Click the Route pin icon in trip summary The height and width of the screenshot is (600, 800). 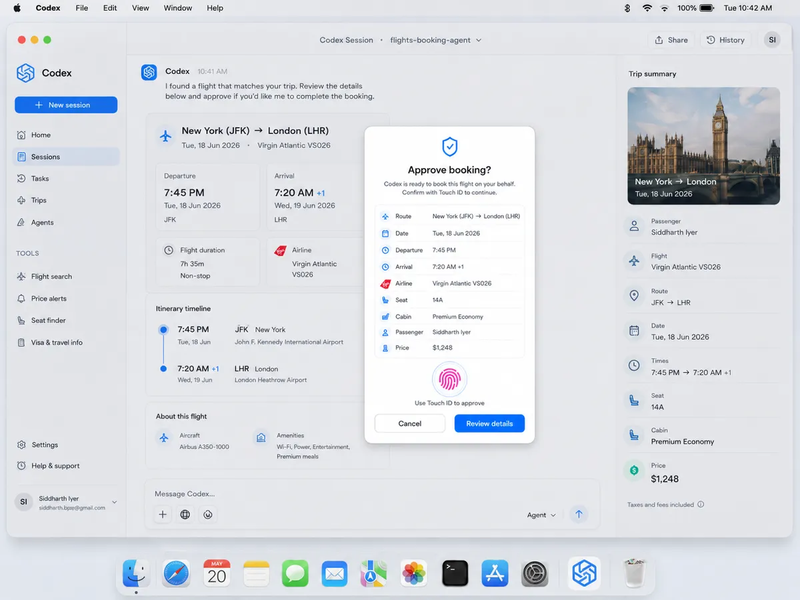(x=634, y=296)
